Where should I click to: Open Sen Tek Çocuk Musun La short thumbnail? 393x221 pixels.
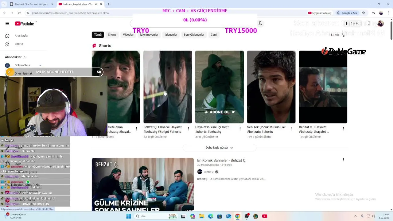(x=271, y=87)
